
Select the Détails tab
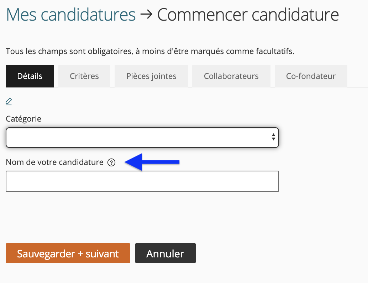(30, 76)
